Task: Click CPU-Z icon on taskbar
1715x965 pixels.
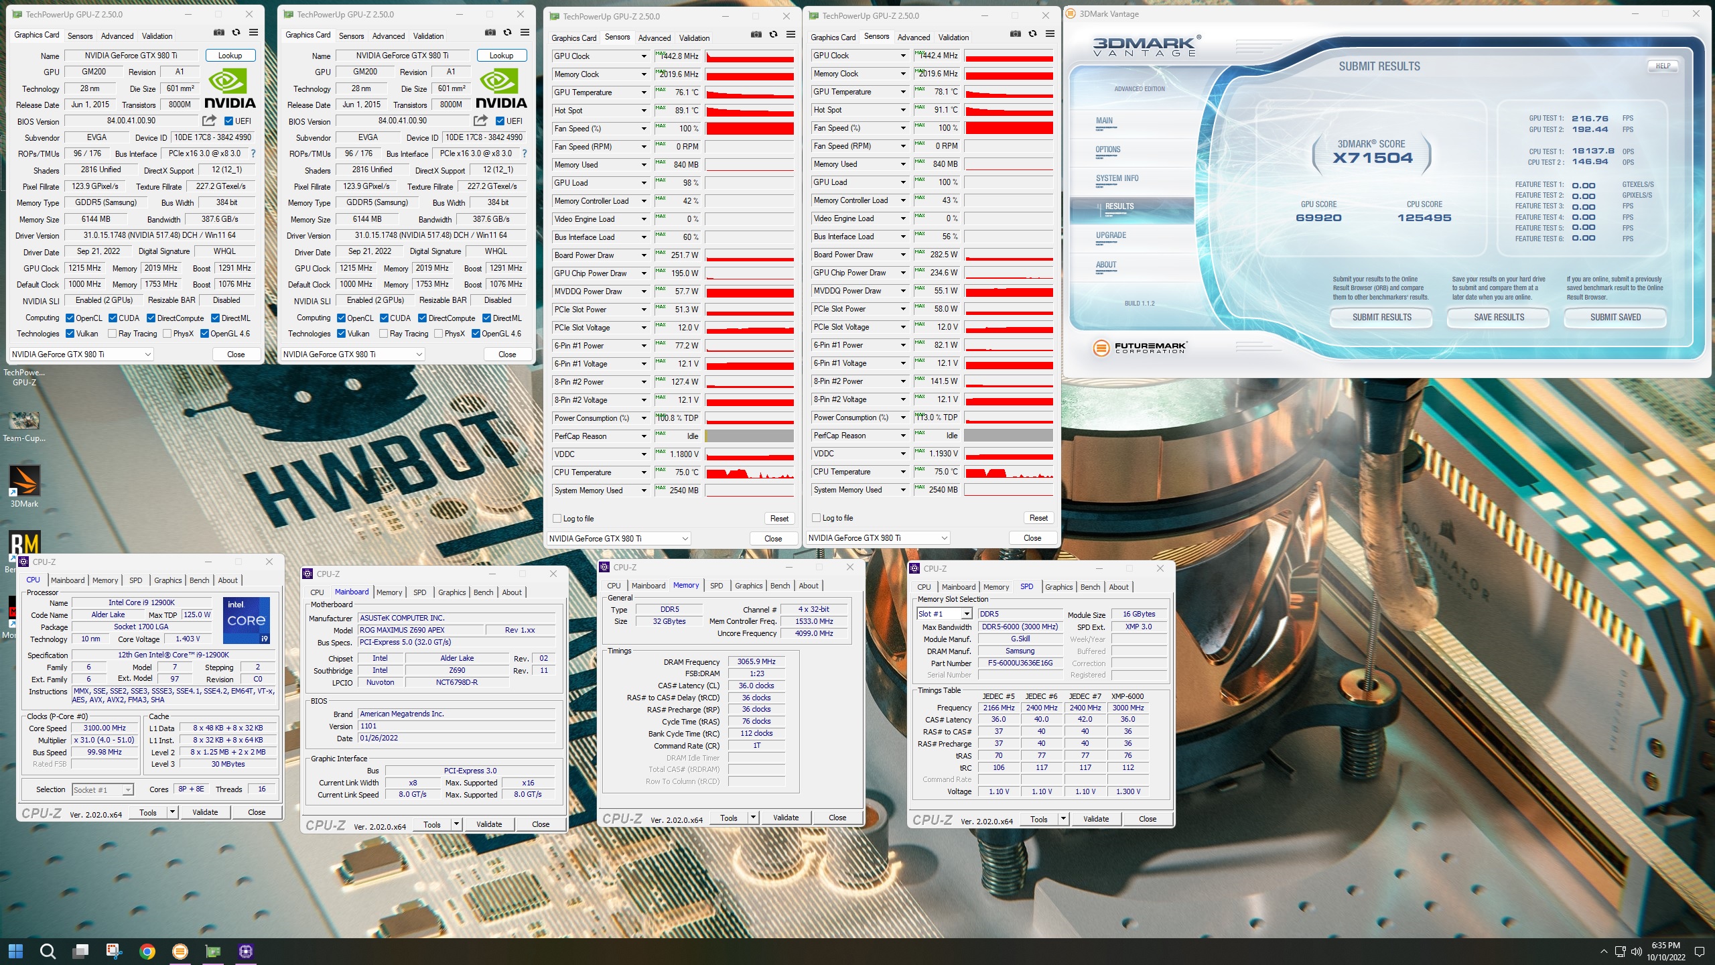Action: click(x=246, y=951)
